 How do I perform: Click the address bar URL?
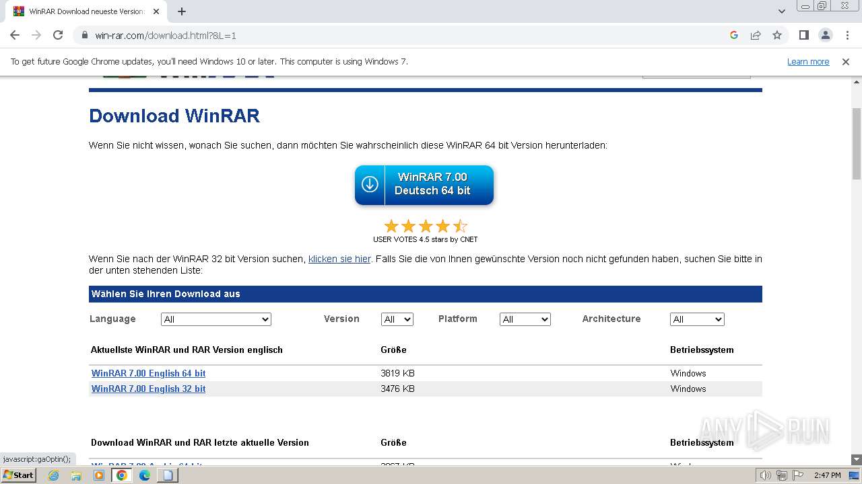click(x=165, y=36)
